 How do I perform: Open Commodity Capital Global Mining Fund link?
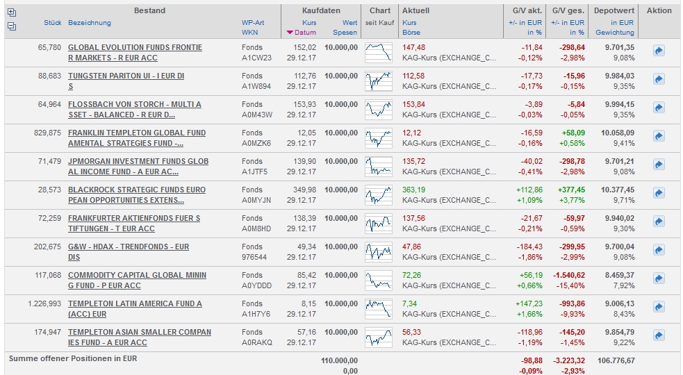(x=137, y=280)
